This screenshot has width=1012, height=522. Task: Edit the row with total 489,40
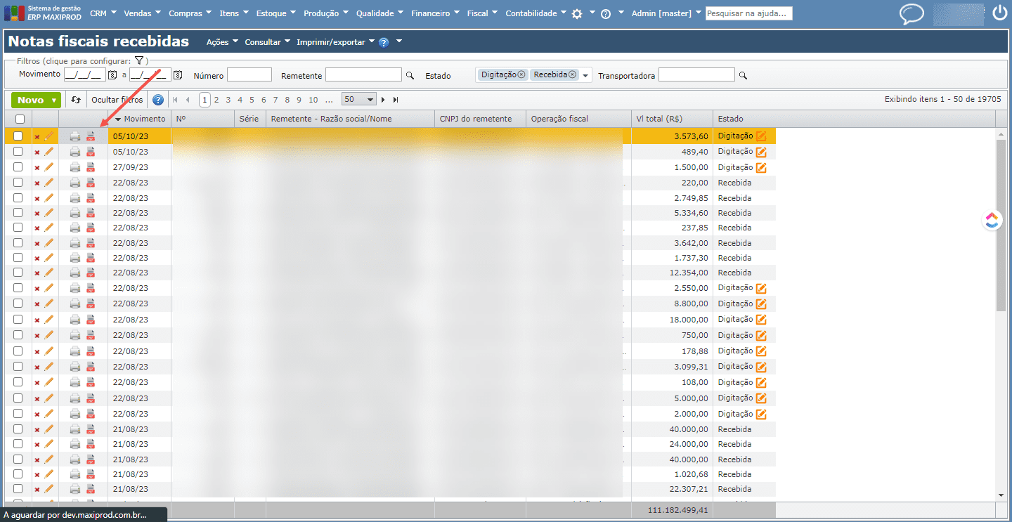[48, 152]
